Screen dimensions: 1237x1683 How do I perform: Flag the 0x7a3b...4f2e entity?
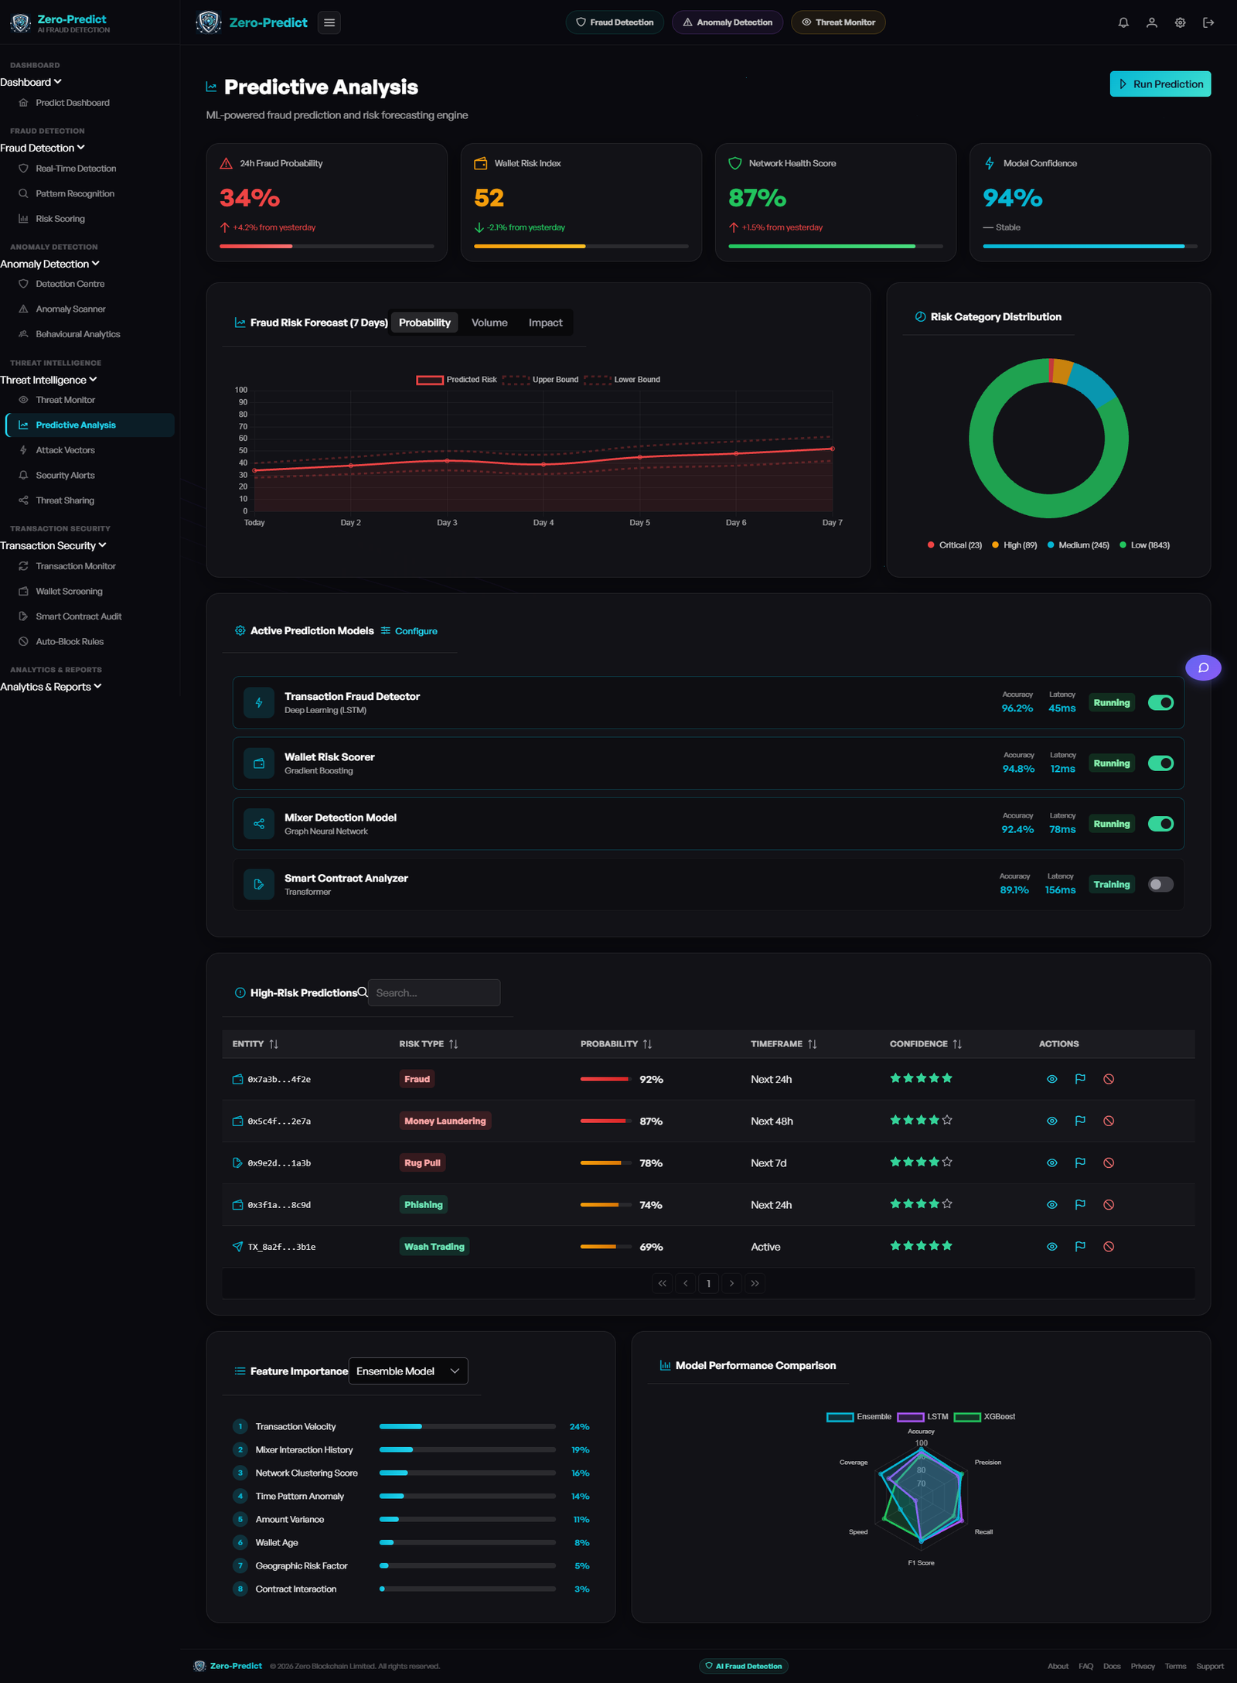pos(1080,1079)
